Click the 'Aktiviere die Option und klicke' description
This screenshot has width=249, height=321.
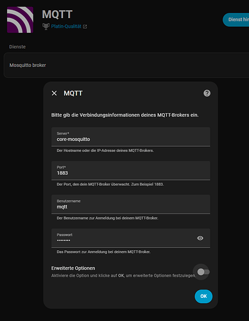pyautogui.click(x=124, y=276)
